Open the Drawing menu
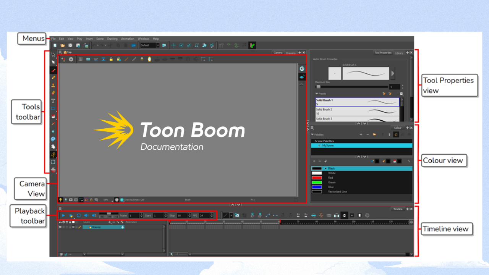Image resolution: width=489 pixels, height=275 pixels. [112, 39]
